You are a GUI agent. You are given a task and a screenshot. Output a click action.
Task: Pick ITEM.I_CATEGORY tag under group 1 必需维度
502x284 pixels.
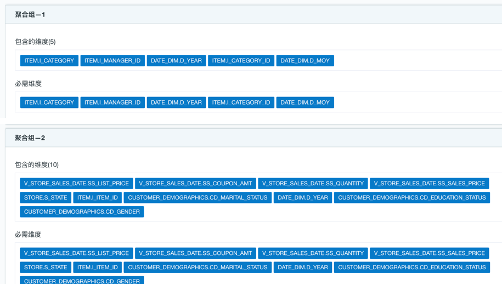click(49, 103)
